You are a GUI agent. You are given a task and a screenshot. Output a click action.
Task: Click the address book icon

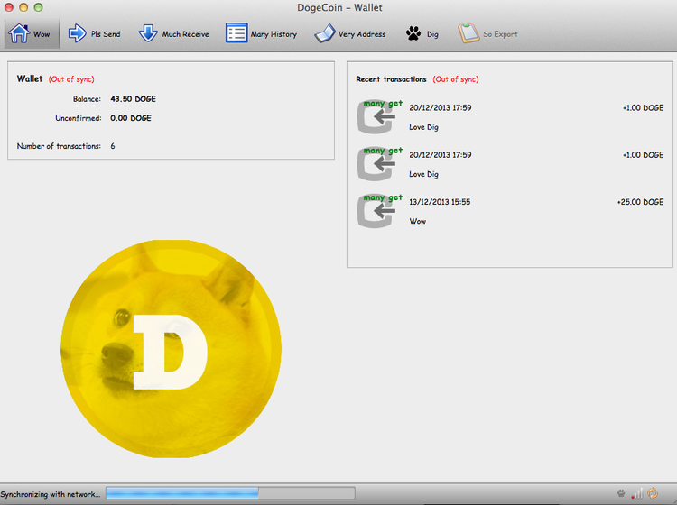tap(325, 33)
